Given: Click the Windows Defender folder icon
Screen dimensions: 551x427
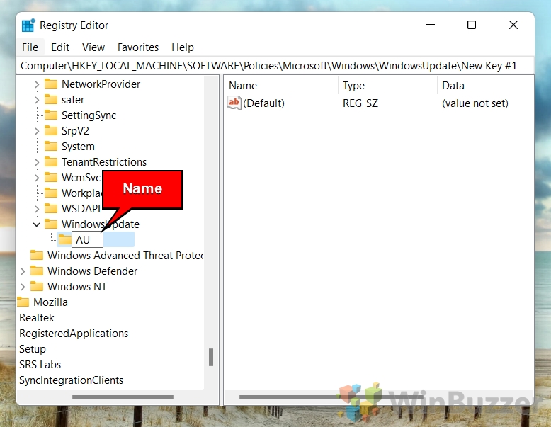Looking at the screenshot, I should tap(37, 271).
